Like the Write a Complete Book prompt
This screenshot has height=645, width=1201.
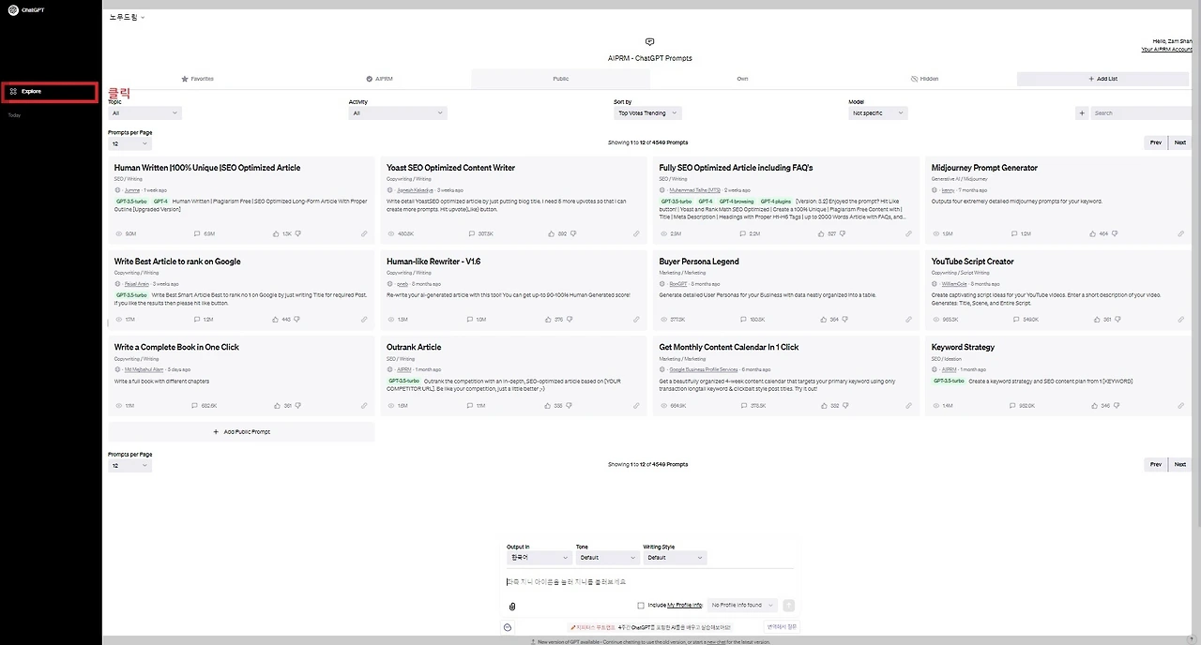tap(277, 406)
